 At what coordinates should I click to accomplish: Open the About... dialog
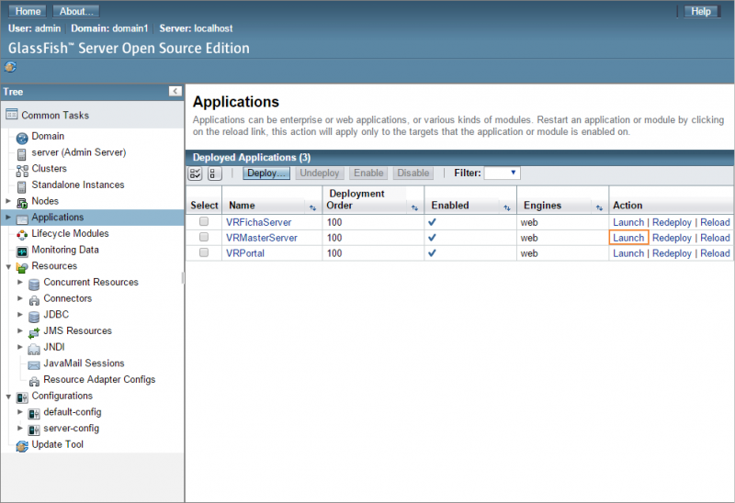tap(76, 11)
